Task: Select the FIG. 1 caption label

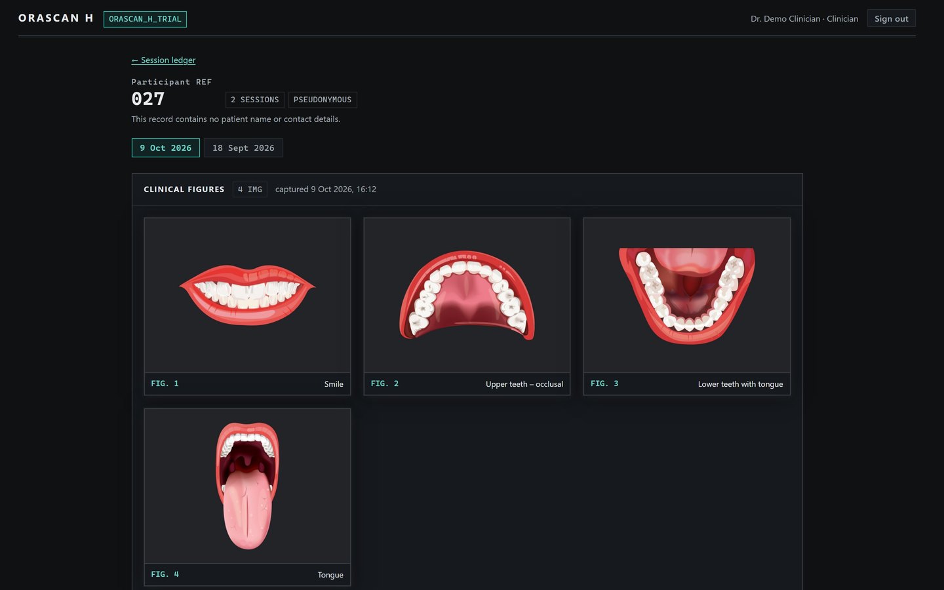Action: (x=165, y=383)
